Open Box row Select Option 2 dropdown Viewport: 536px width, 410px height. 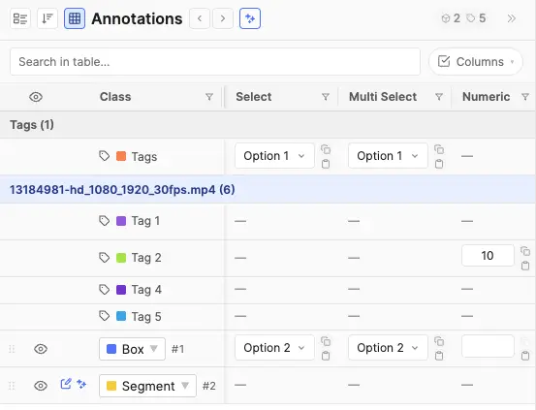pyautogui.click(x=274, y=348)
